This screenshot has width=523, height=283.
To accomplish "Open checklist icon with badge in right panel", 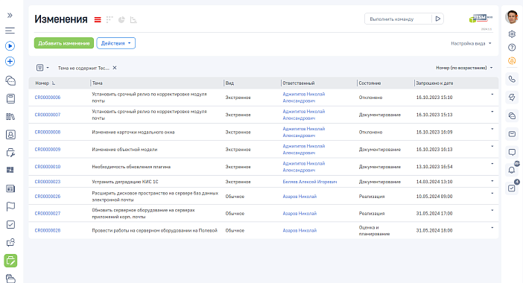I will 512,188.
